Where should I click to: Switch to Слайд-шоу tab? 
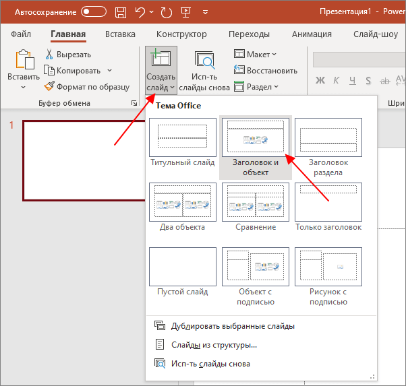tap(376, 34)
